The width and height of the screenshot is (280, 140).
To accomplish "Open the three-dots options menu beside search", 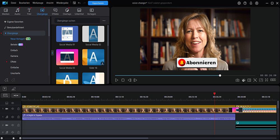I will click(x=104, y=21).
